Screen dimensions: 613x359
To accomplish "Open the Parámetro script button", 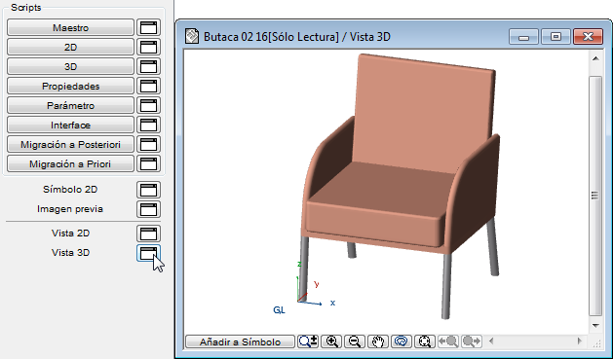I will [x=71, y=106].
